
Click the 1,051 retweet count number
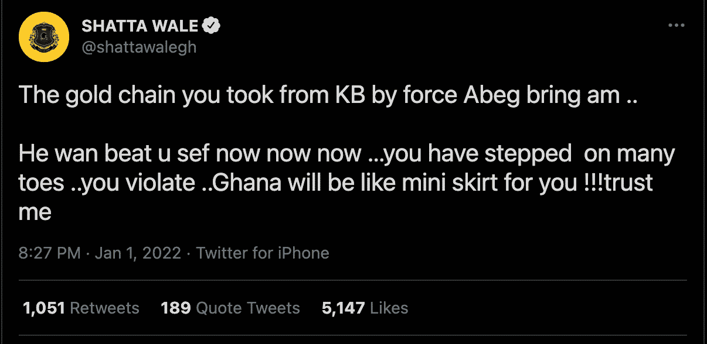pyautogui.click(x=43, y=308)
